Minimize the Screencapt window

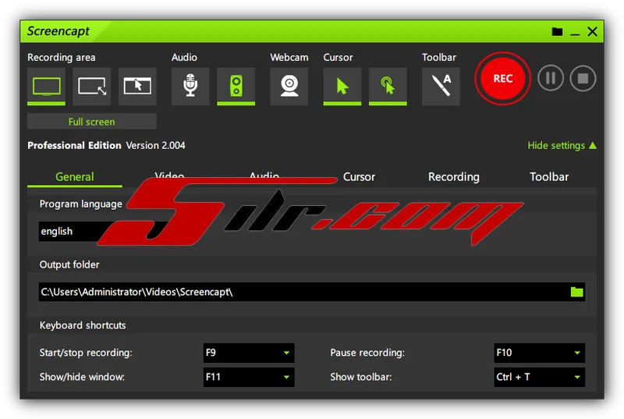pos(575,33)
